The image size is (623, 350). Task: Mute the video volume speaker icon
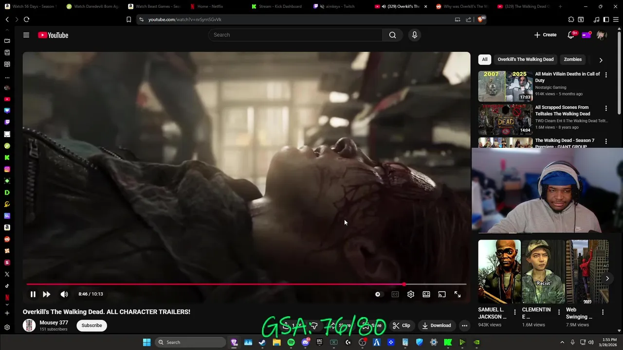point(64,294)
